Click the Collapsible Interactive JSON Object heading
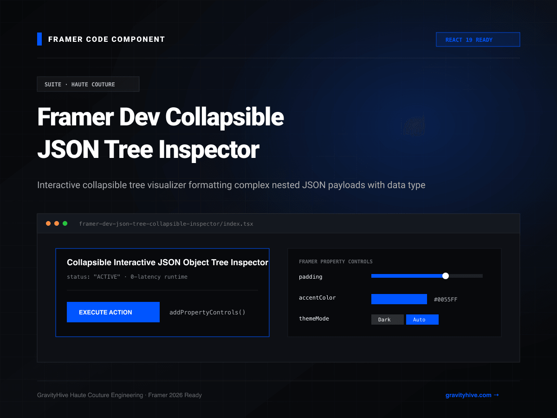The height and width of the screenshot is (418, 557). click(168, 262)
